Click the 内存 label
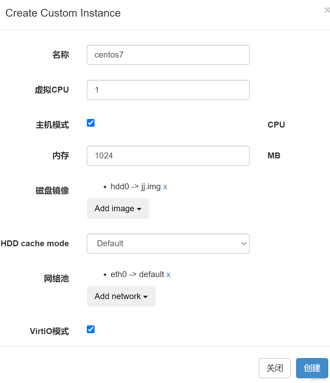Screen dimensions: 330x383 click(x=61, y=155)
